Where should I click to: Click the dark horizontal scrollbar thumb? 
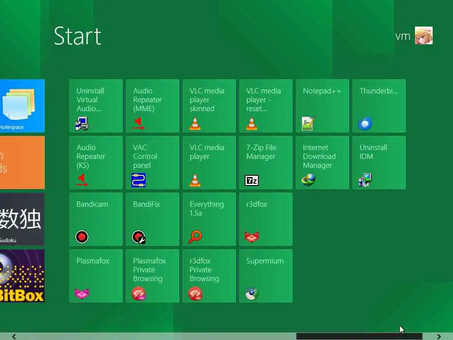[359, 336]
